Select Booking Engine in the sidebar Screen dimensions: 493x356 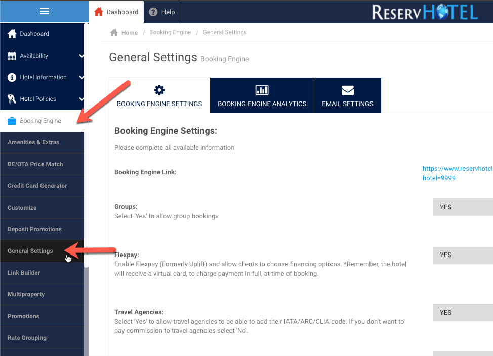42,121
